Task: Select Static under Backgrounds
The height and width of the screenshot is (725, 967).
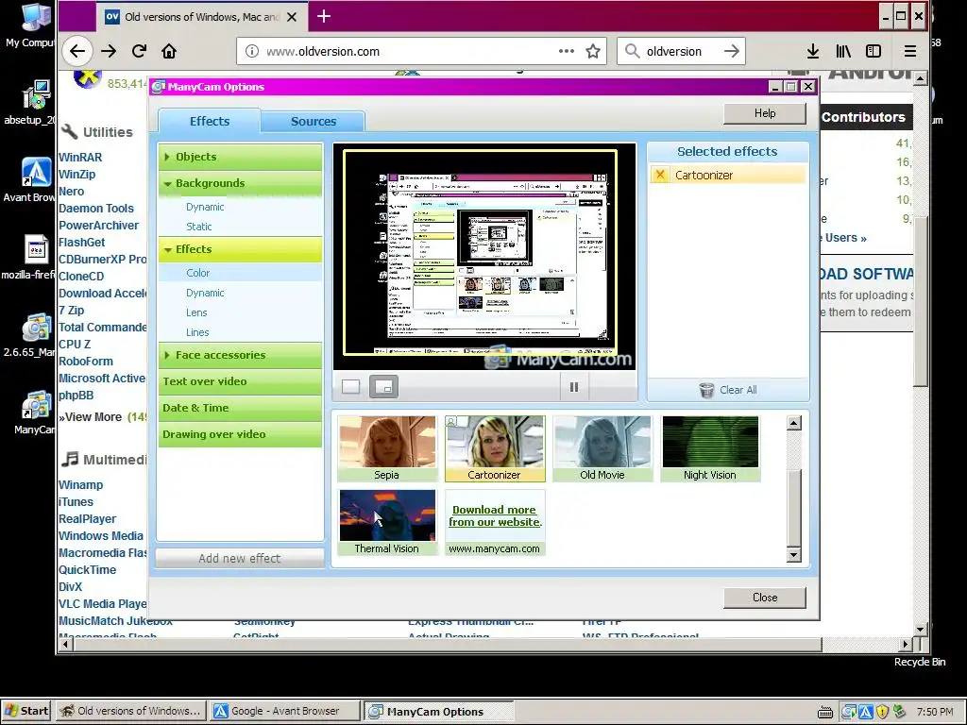Action: [x=198, y=227]
